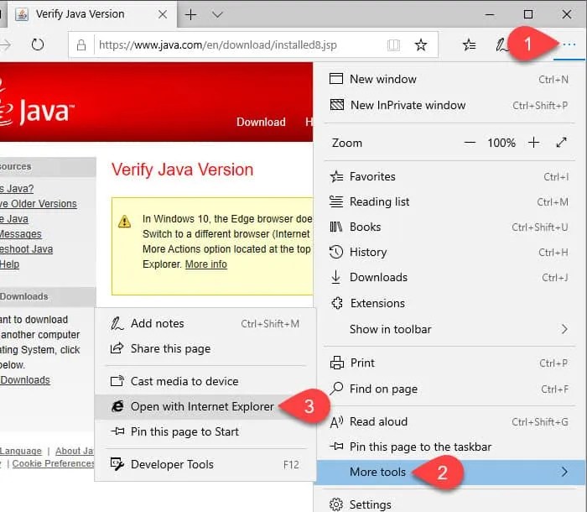
Task: Open the Favorites hub icon in toolbar
Action: click(x=469, y=45)
